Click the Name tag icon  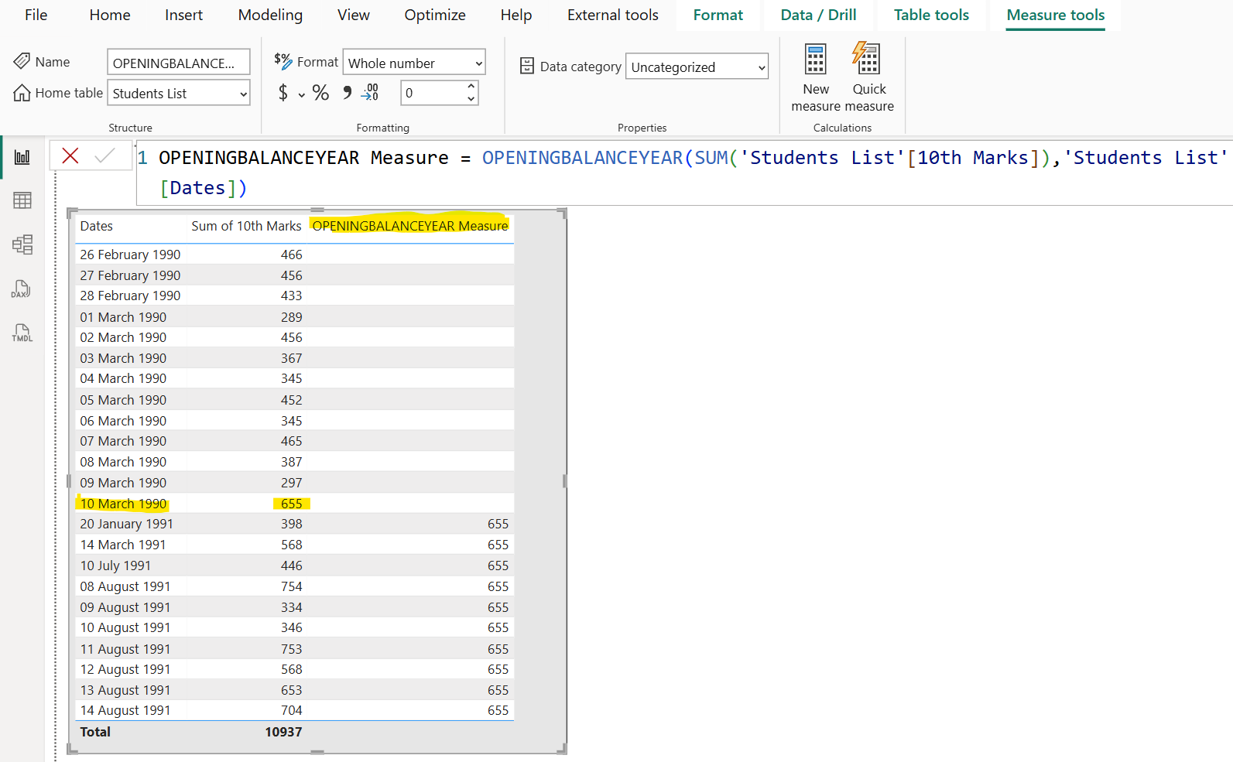22,61
